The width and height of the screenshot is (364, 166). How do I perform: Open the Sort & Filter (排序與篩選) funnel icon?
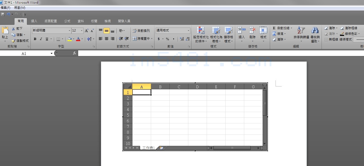301,30
